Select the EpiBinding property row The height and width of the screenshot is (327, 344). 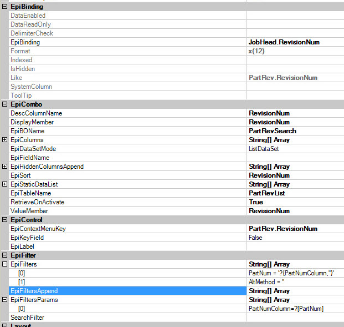[127, 42]
